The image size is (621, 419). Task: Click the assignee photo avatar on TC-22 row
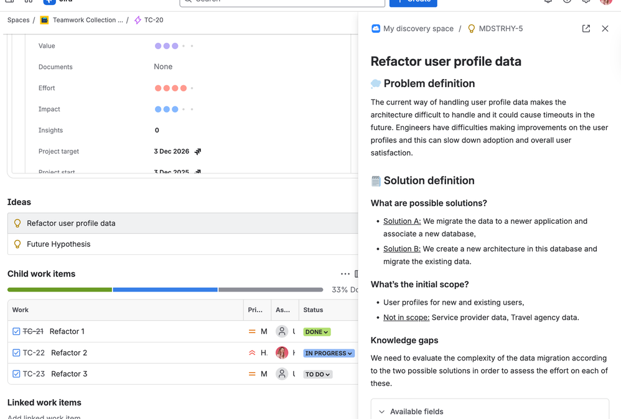282,352
